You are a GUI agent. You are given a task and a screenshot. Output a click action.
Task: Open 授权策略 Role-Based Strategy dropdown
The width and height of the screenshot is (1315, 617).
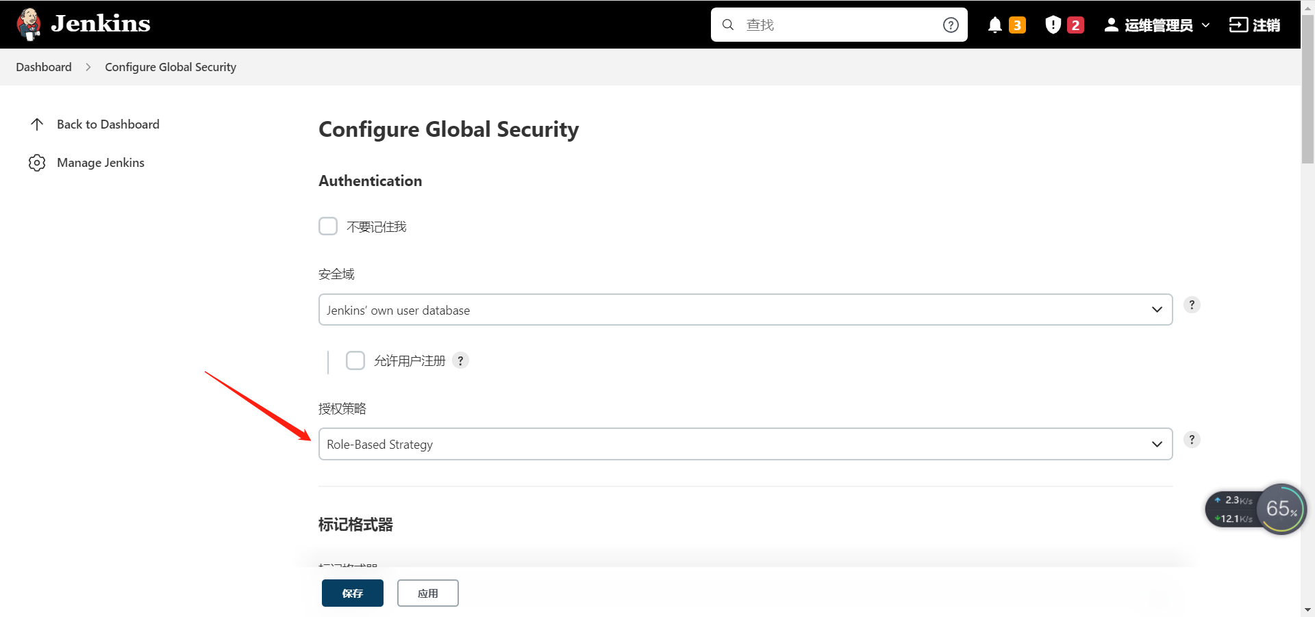[x=745, y=444]
